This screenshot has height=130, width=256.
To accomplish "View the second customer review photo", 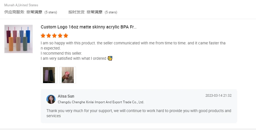I will click(x=68, y=75).
